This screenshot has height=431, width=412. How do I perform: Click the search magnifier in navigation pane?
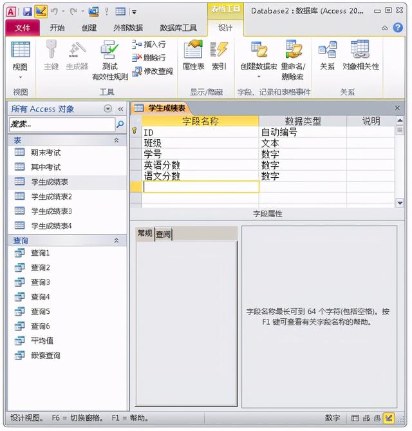(x=120, y=124)
